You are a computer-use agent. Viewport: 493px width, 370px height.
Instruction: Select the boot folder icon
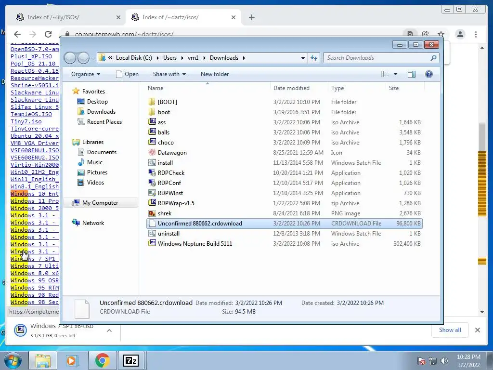pyautogui.click(x=152, y=112)
